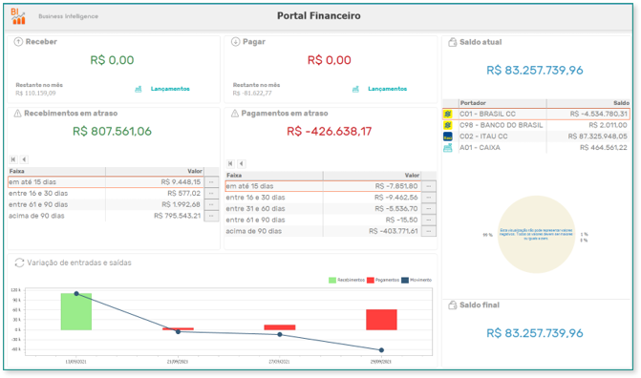Select the C02 - ITAU CC row

click(536, 136)
